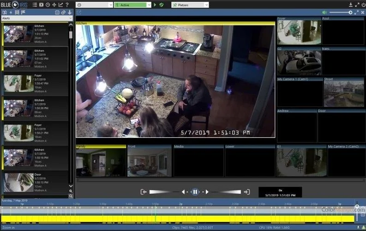Select the Foyer camera tile

(x=299, y=31)
